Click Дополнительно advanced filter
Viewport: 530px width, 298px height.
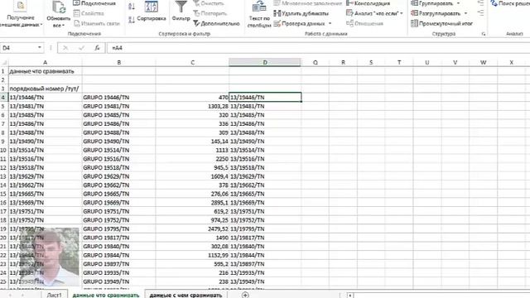click(216, 23)
